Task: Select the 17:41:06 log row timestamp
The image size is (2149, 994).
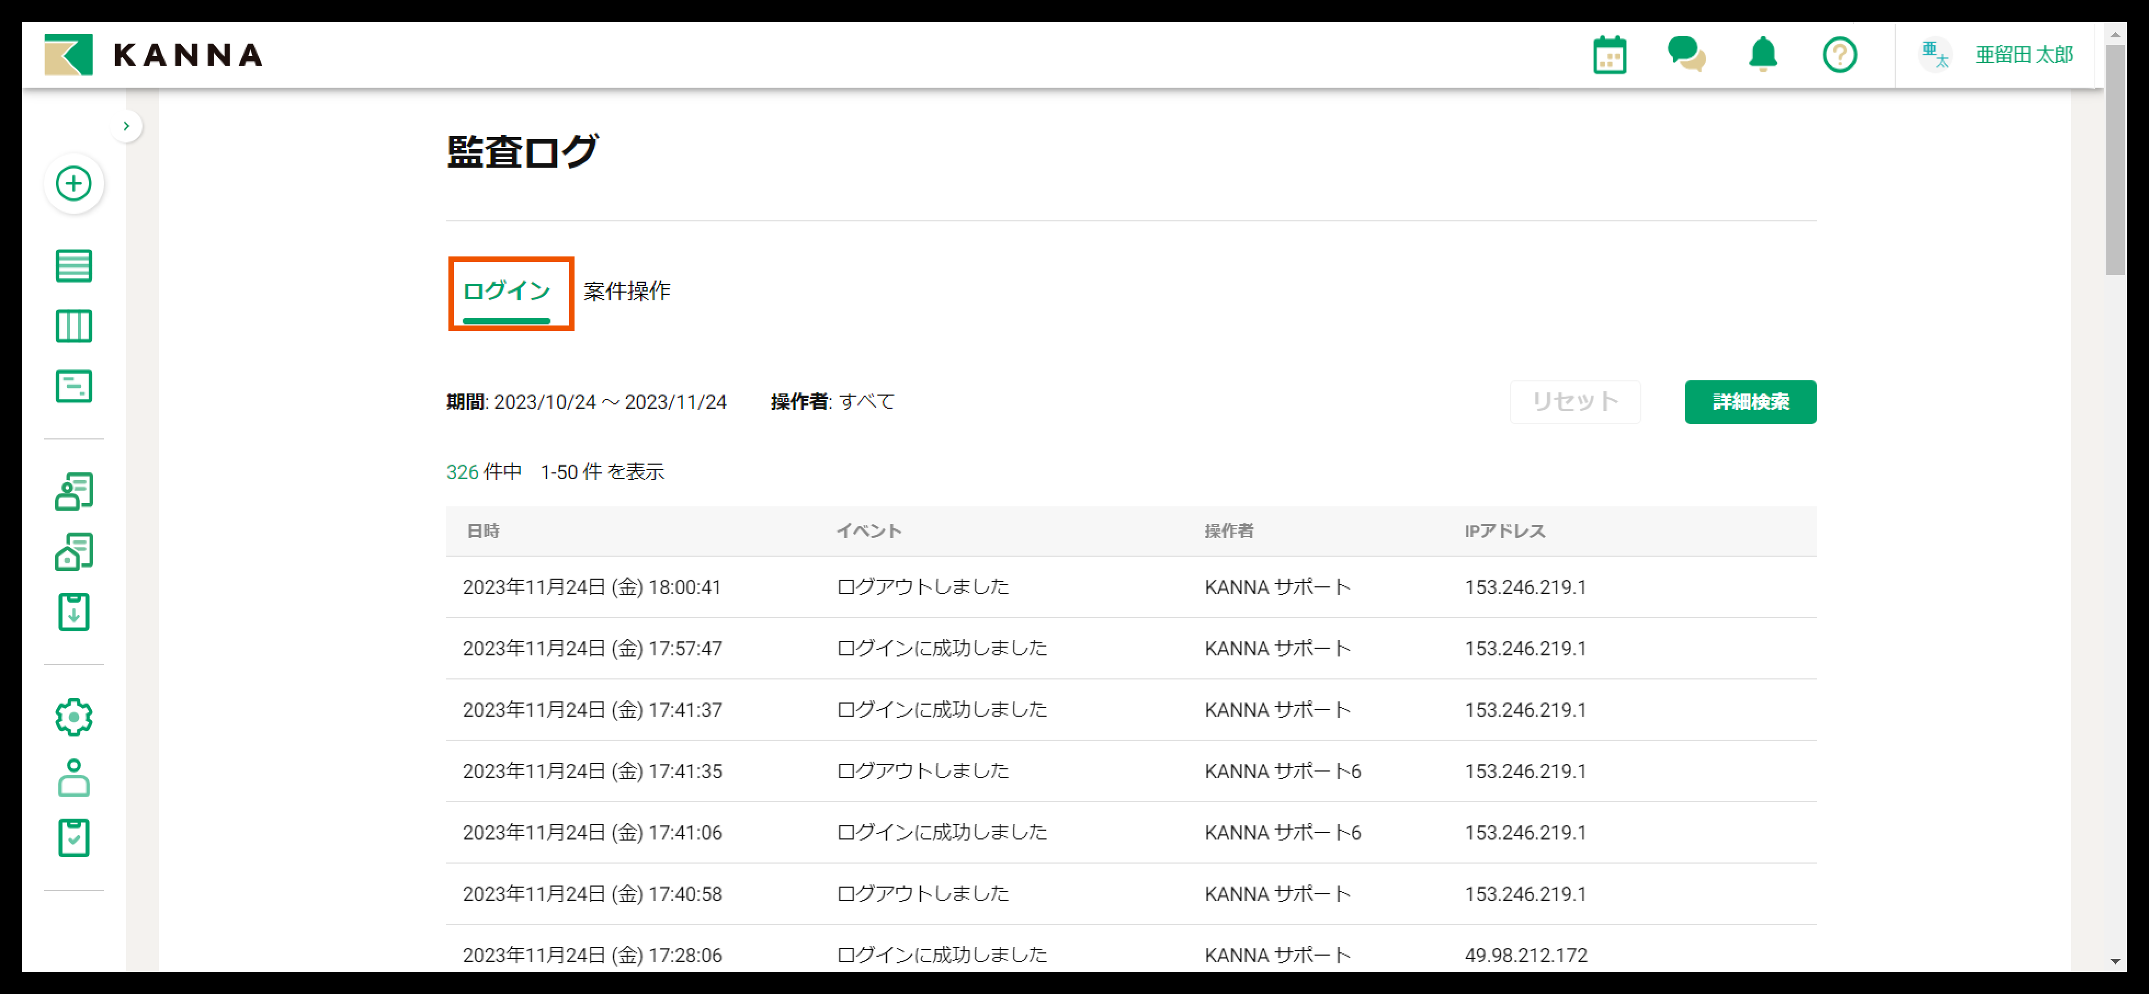Action: point(592,832)
